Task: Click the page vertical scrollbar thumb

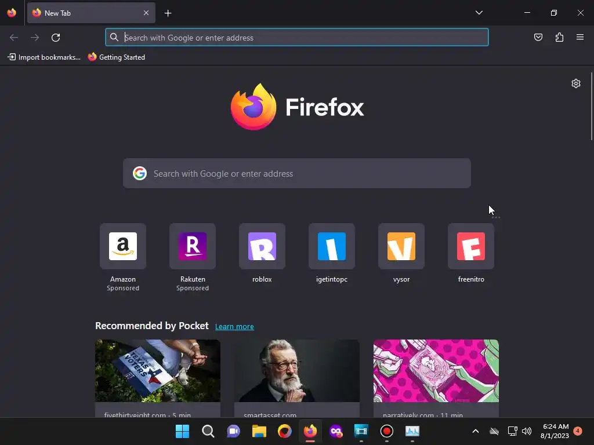Action: pos(591,107)
